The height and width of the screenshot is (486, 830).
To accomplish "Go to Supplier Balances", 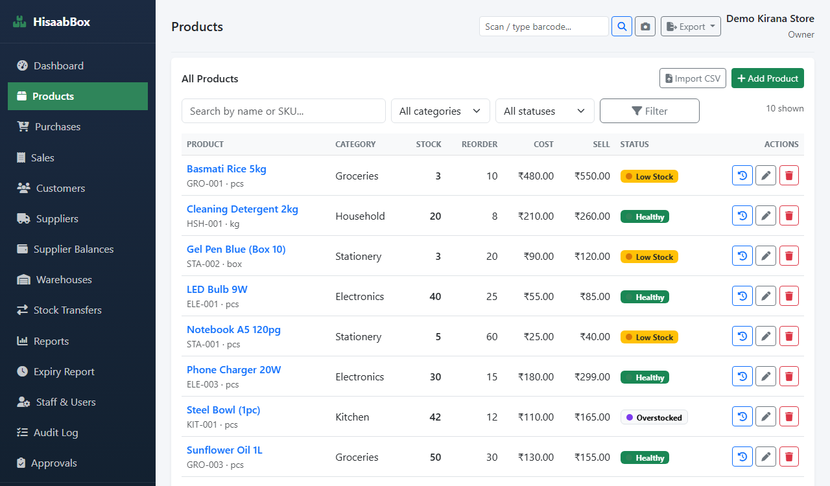I will click(x=78, y=249).
